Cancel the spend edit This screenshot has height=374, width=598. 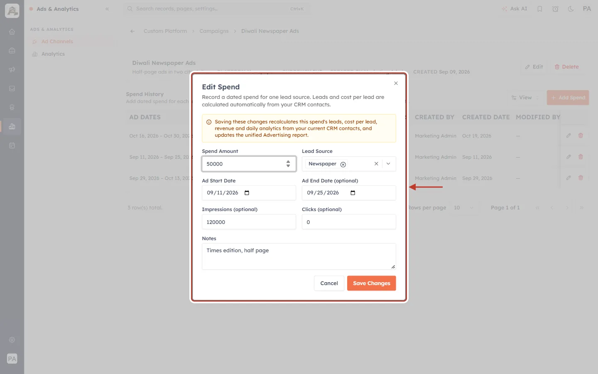(329, 283)
